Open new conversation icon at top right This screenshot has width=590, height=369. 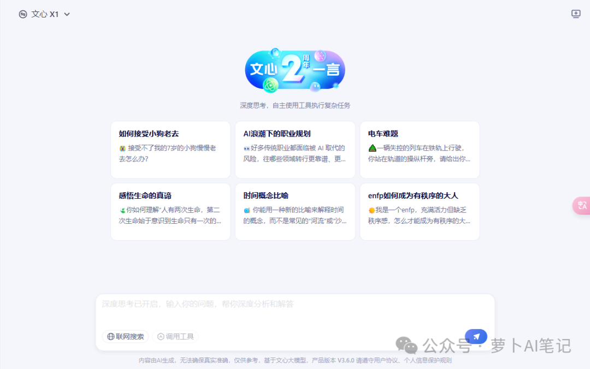coord(576,14)
